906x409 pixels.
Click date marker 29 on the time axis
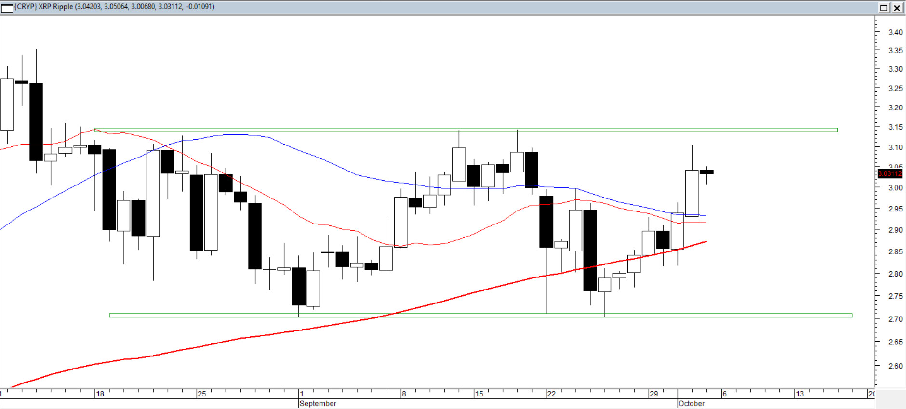pos(653,394)
